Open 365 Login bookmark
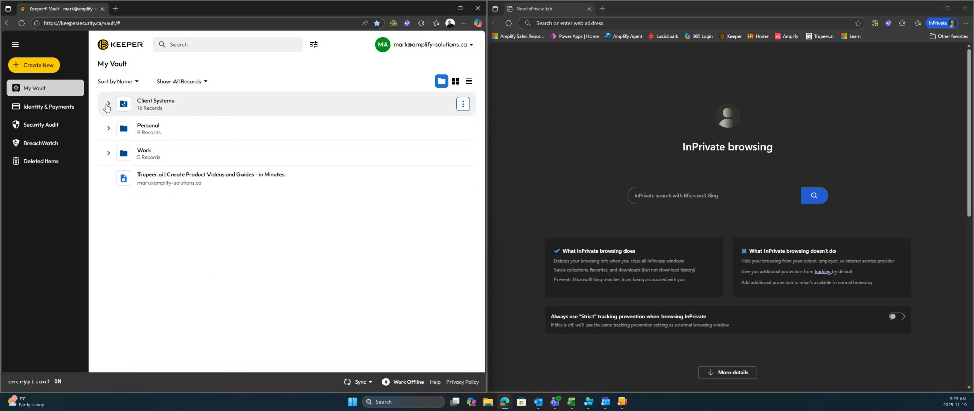This screenshot has height=411, width=974. (698, 36)
